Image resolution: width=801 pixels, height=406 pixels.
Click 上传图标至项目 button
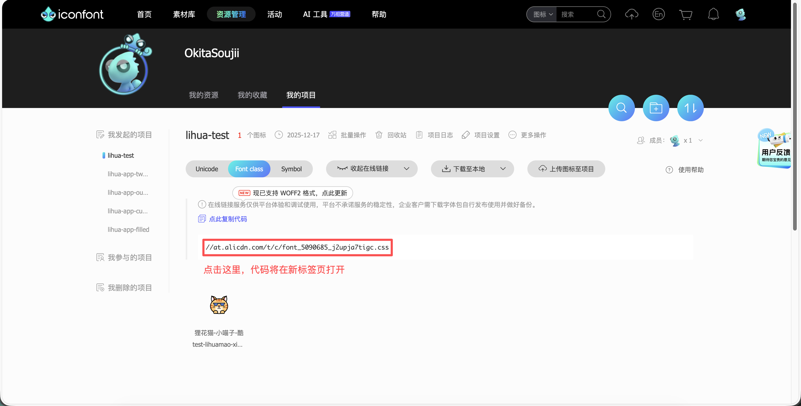[x=566, y=169]
